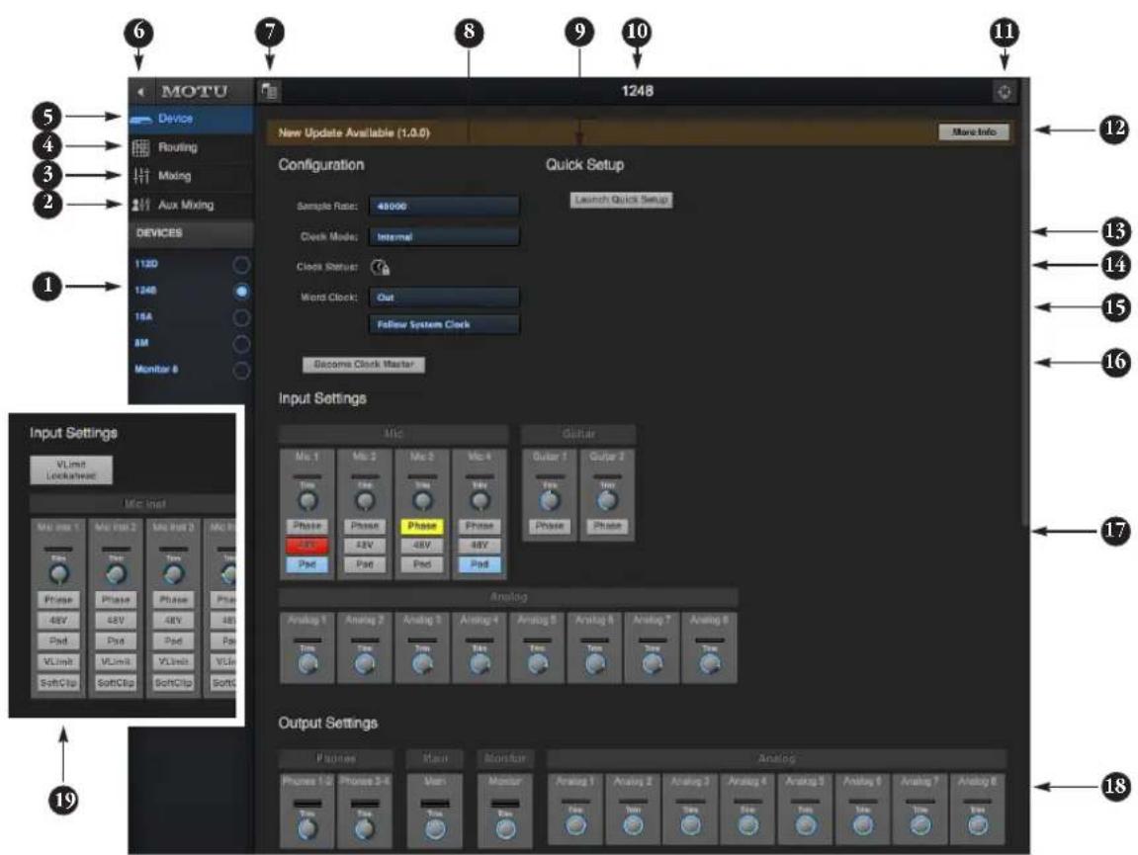Open the Follow System Clock dropdown

tap(444, 324)
